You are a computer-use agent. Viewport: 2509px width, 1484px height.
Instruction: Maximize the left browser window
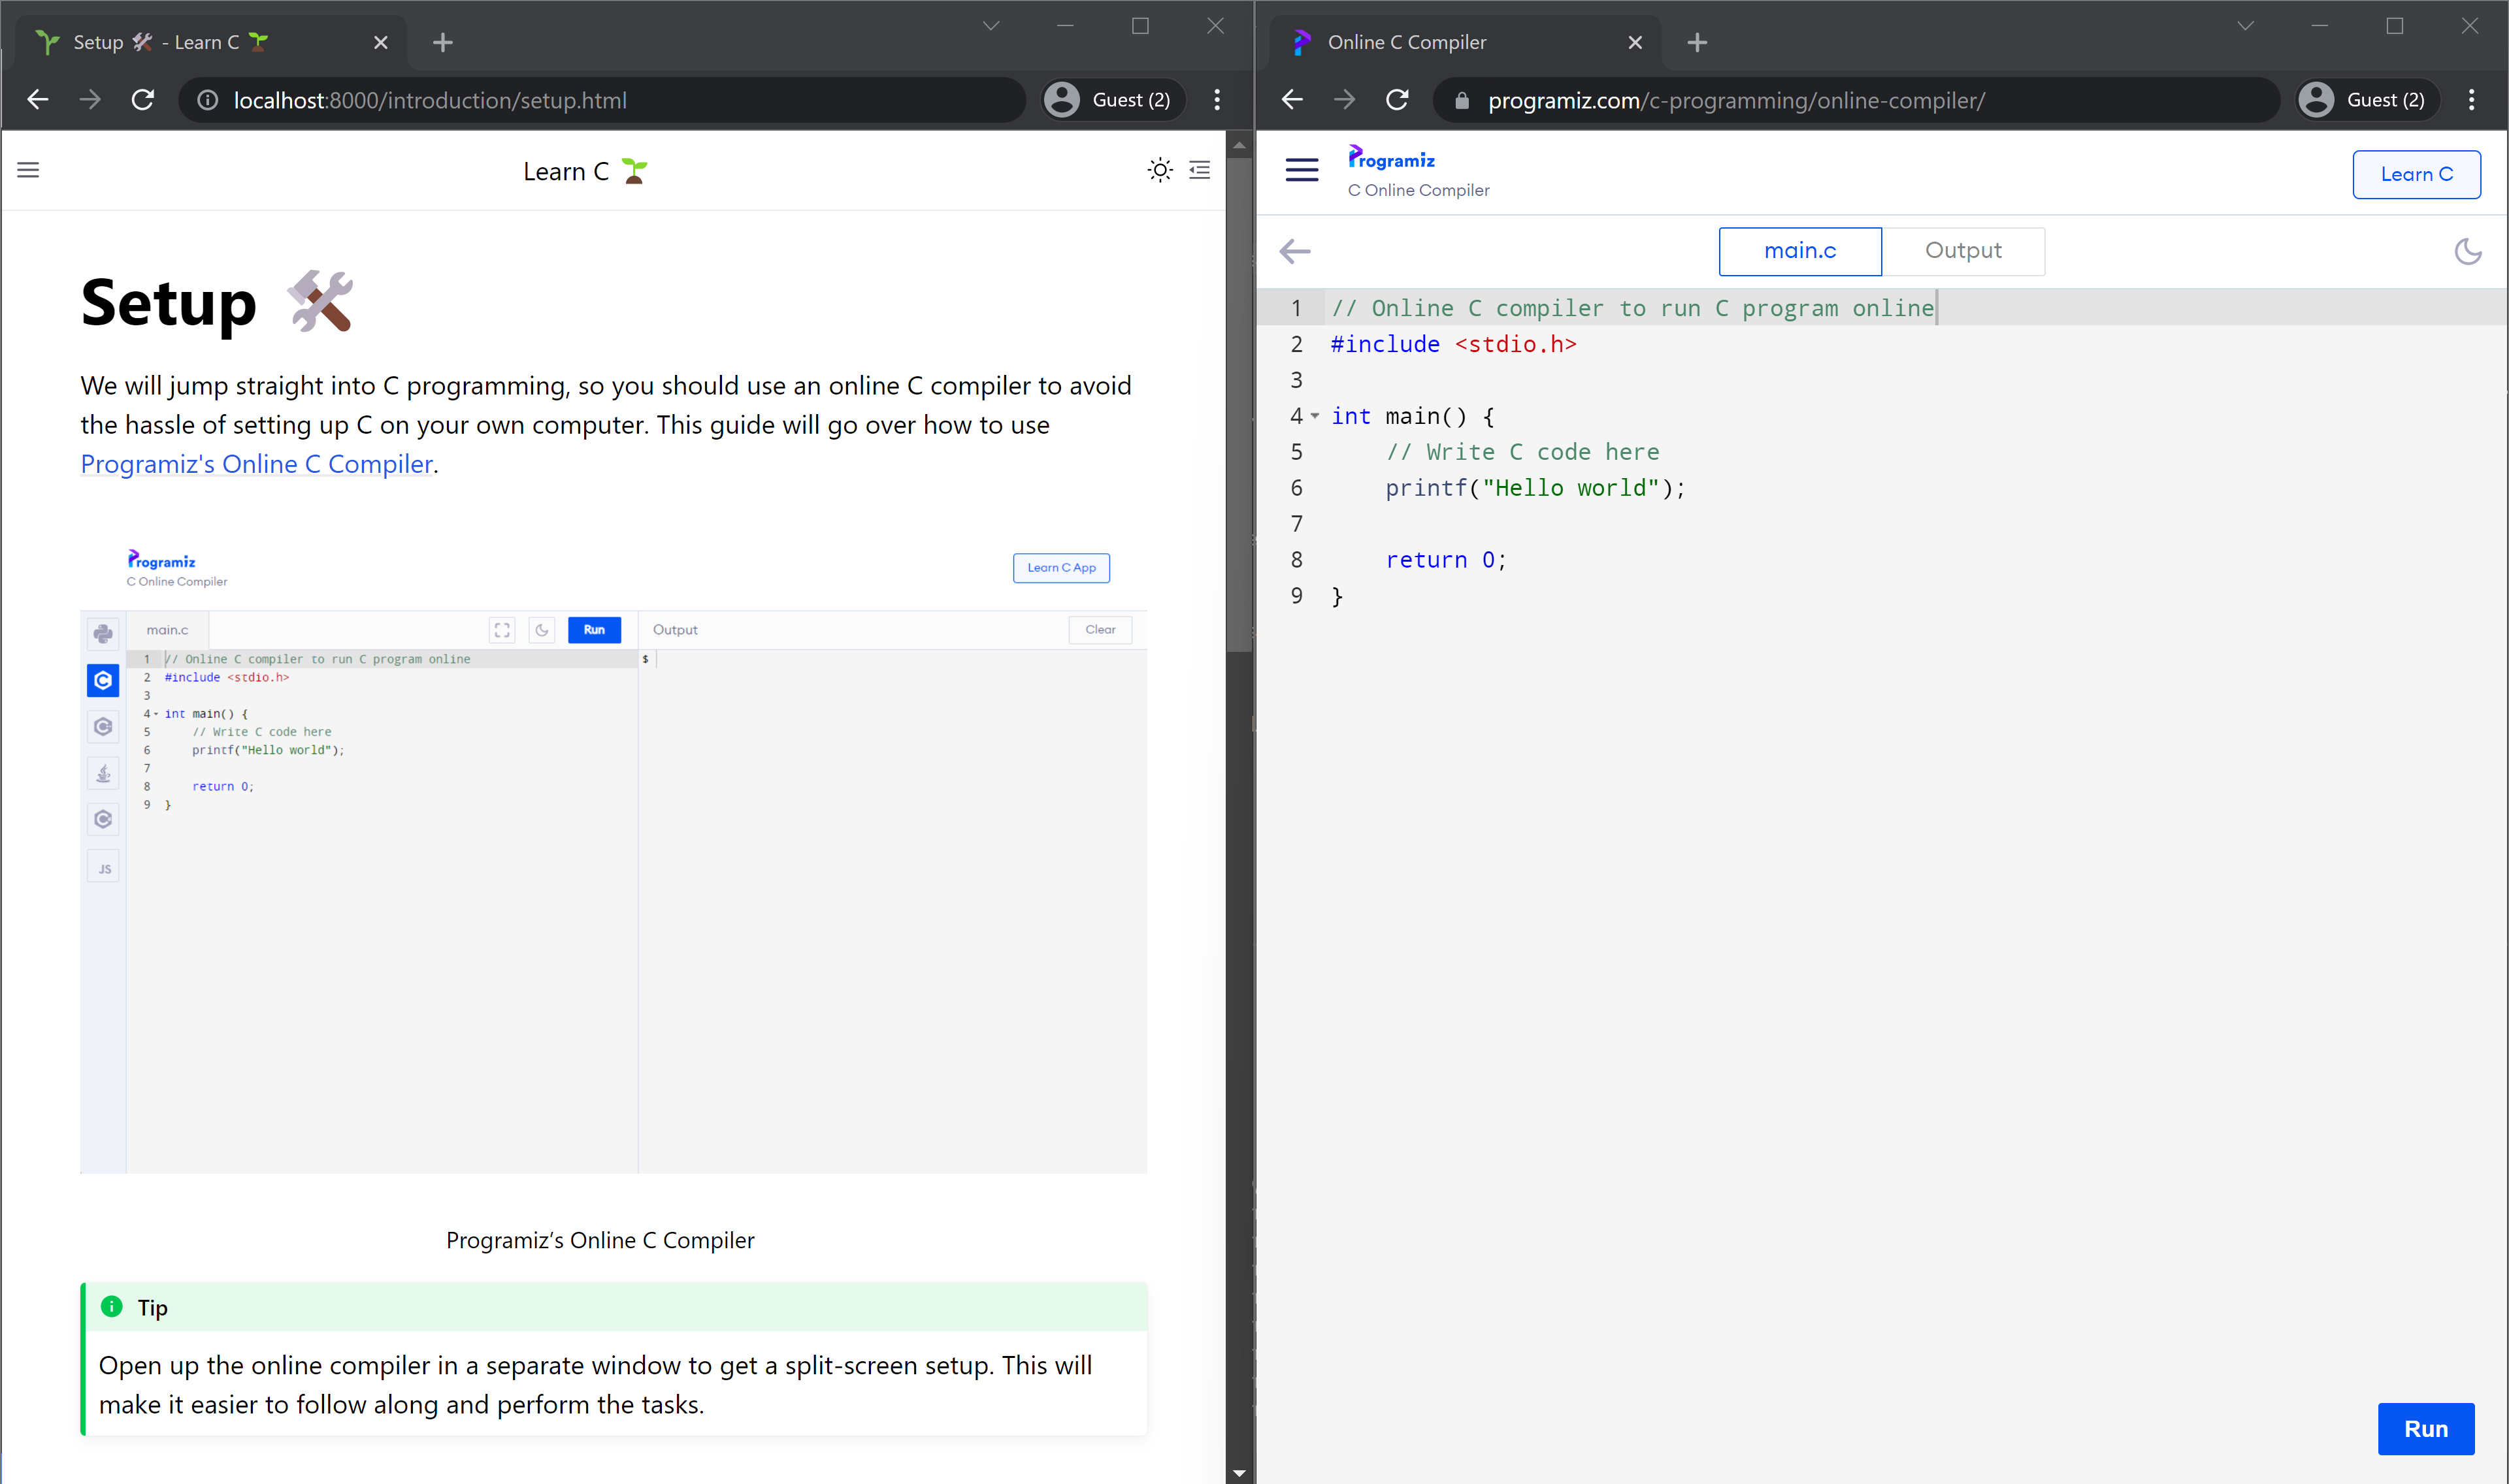(1140, 26)
